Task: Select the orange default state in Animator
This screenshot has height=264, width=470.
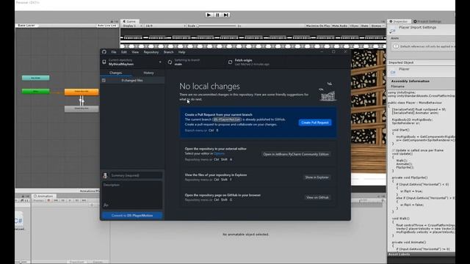Action: pyautogui.click(x=82, y=92)
